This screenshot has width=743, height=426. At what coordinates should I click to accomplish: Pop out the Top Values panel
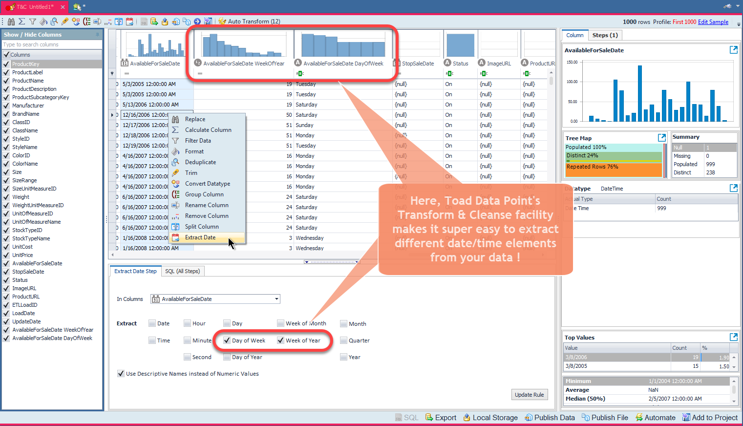(733, 337)
